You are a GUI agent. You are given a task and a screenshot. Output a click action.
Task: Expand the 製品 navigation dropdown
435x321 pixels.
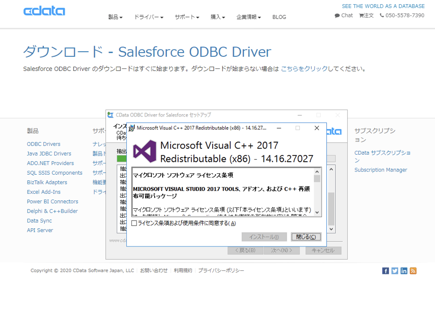click(115, 17)
